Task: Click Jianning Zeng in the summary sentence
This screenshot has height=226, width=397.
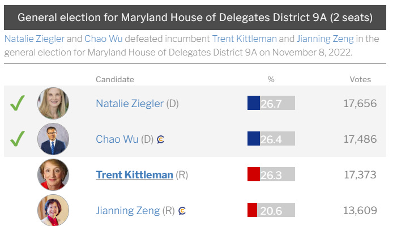Action: 325,39
